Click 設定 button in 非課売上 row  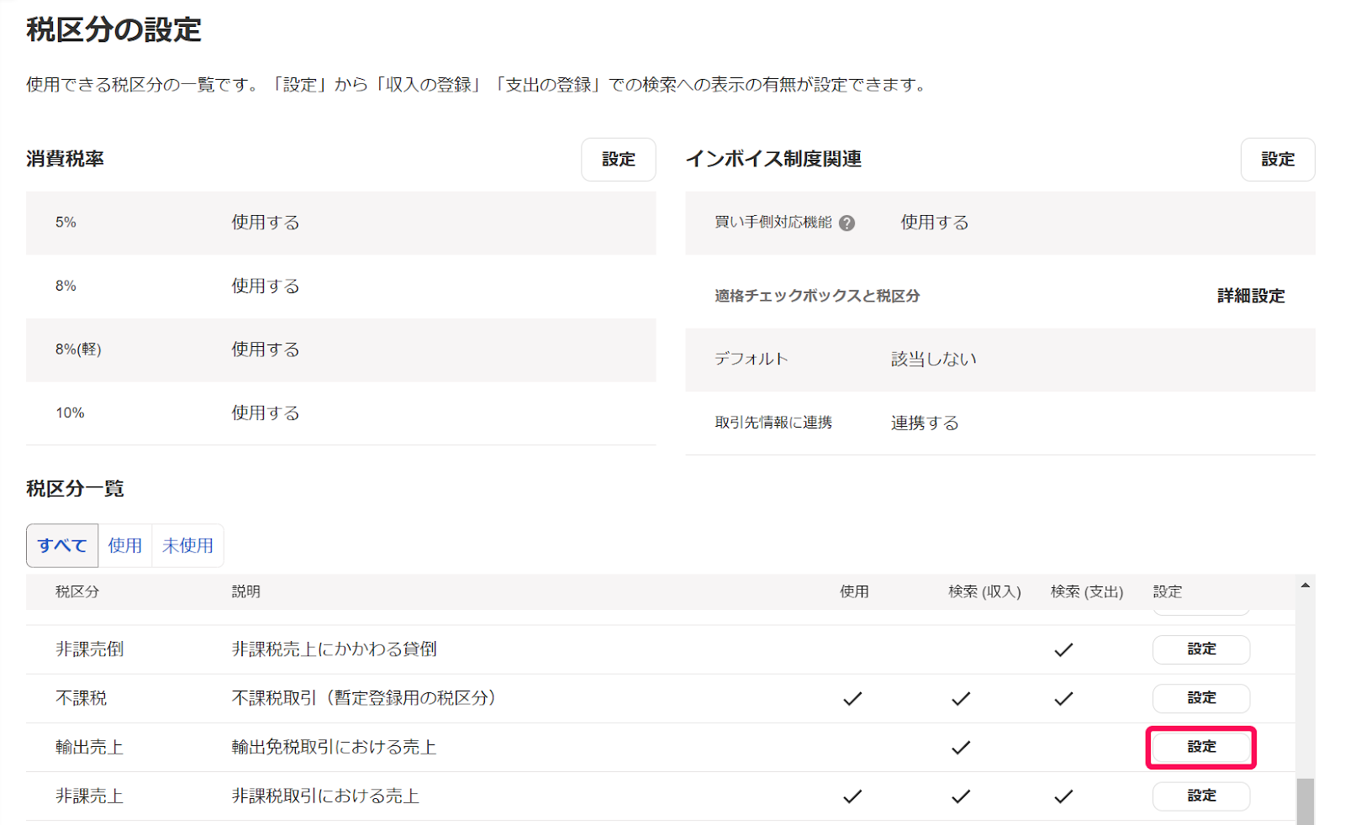[1200, 796]
